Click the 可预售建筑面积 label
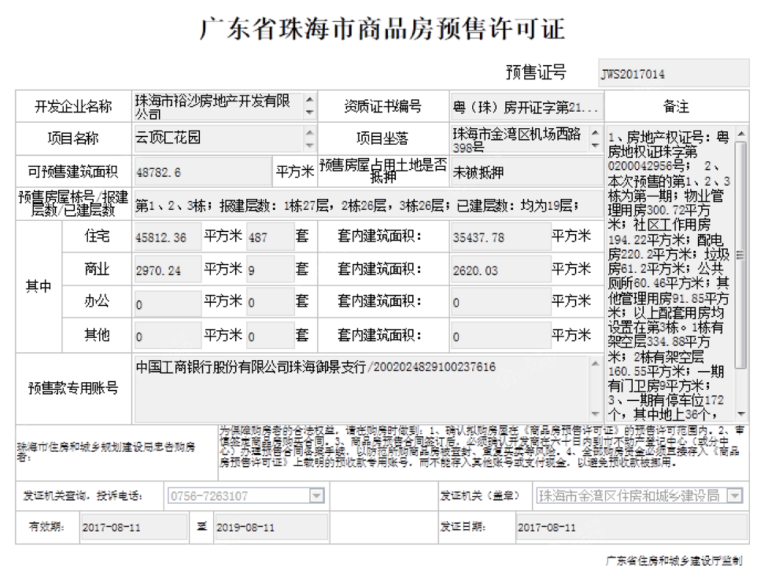The height and width of the screenshot is (570, 761). (x=74, y=172)
